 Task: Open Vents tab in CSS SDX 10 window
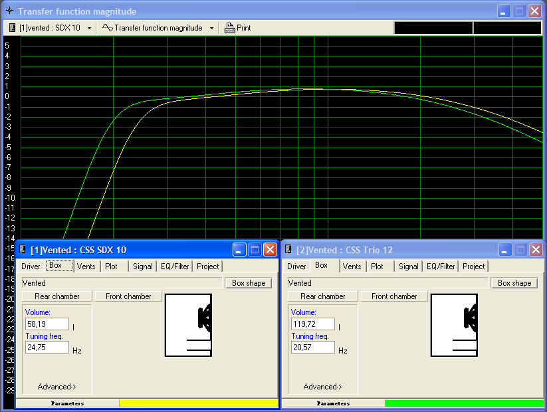click(86, 266)
